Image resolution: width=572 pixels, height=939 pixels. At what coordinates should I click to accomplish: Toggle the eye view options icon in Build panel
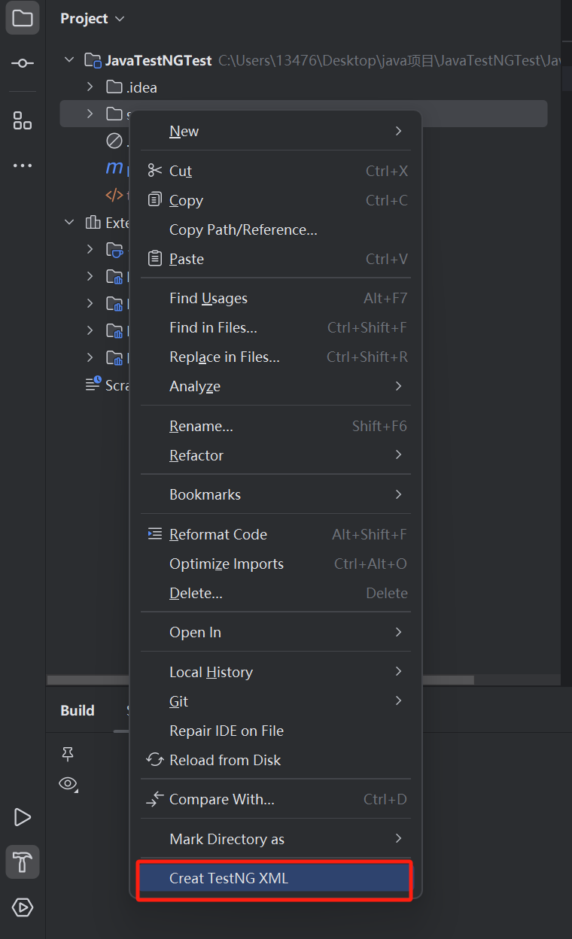68,784
